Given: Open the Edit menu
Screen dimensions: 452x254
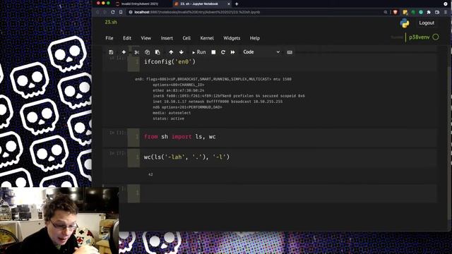Looking at the screenshot, I should 127,38.
